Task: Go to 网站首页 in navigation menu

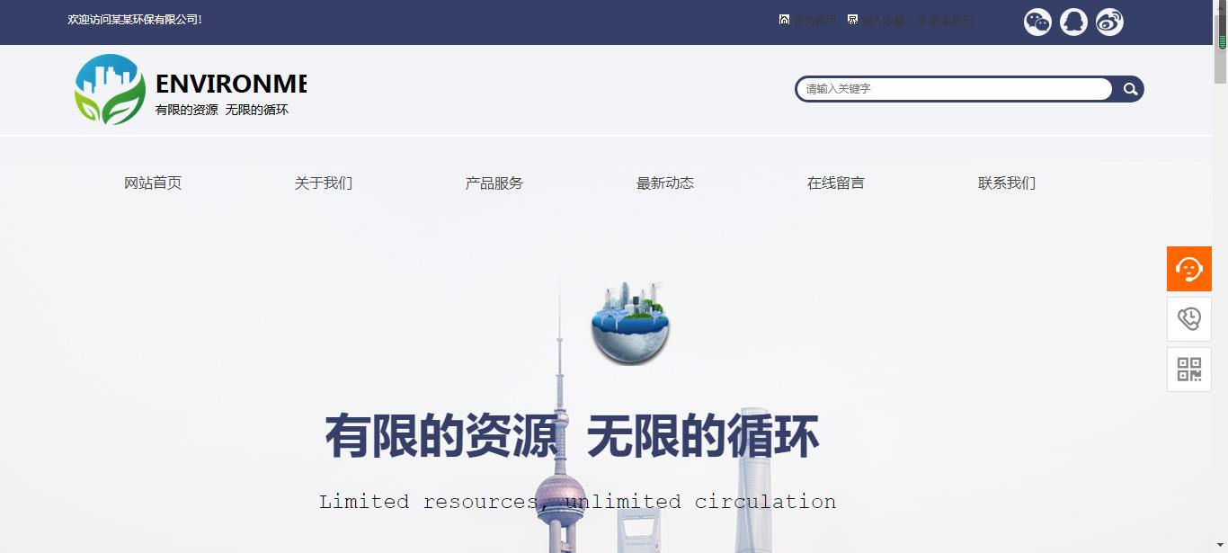Action: 153,183
